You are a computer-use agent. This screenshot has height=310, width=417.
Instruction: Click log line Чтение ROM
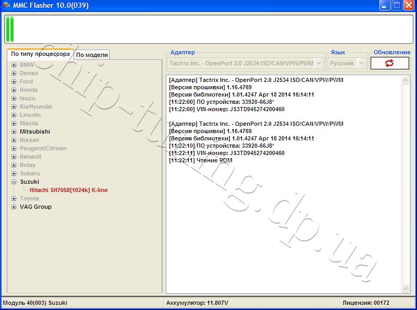click(201, 160)
